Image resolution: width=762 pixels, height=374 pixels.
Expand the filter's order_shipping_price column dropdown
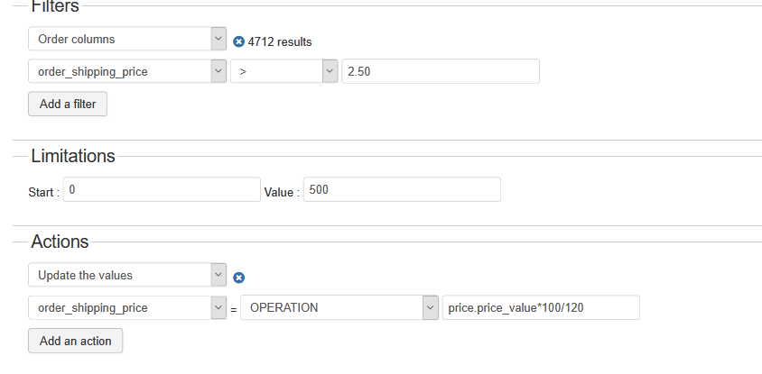click(126, 71)
